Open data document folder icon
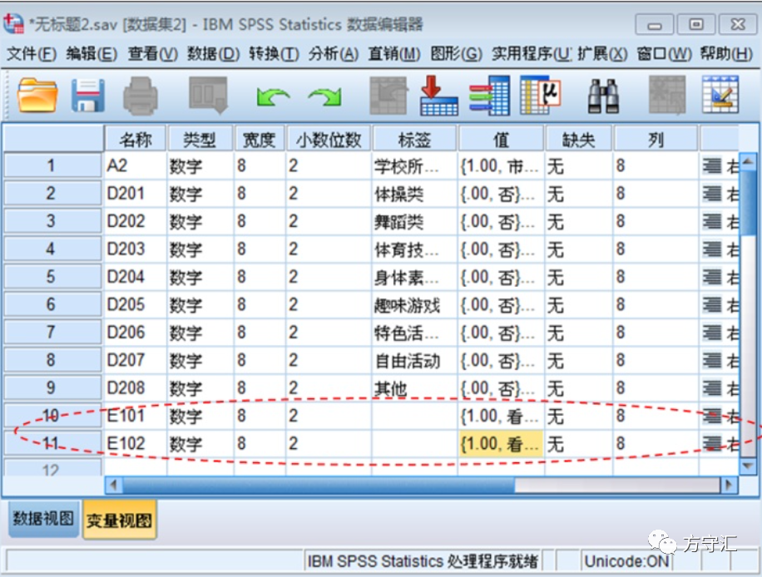 (x=37, y=95)
